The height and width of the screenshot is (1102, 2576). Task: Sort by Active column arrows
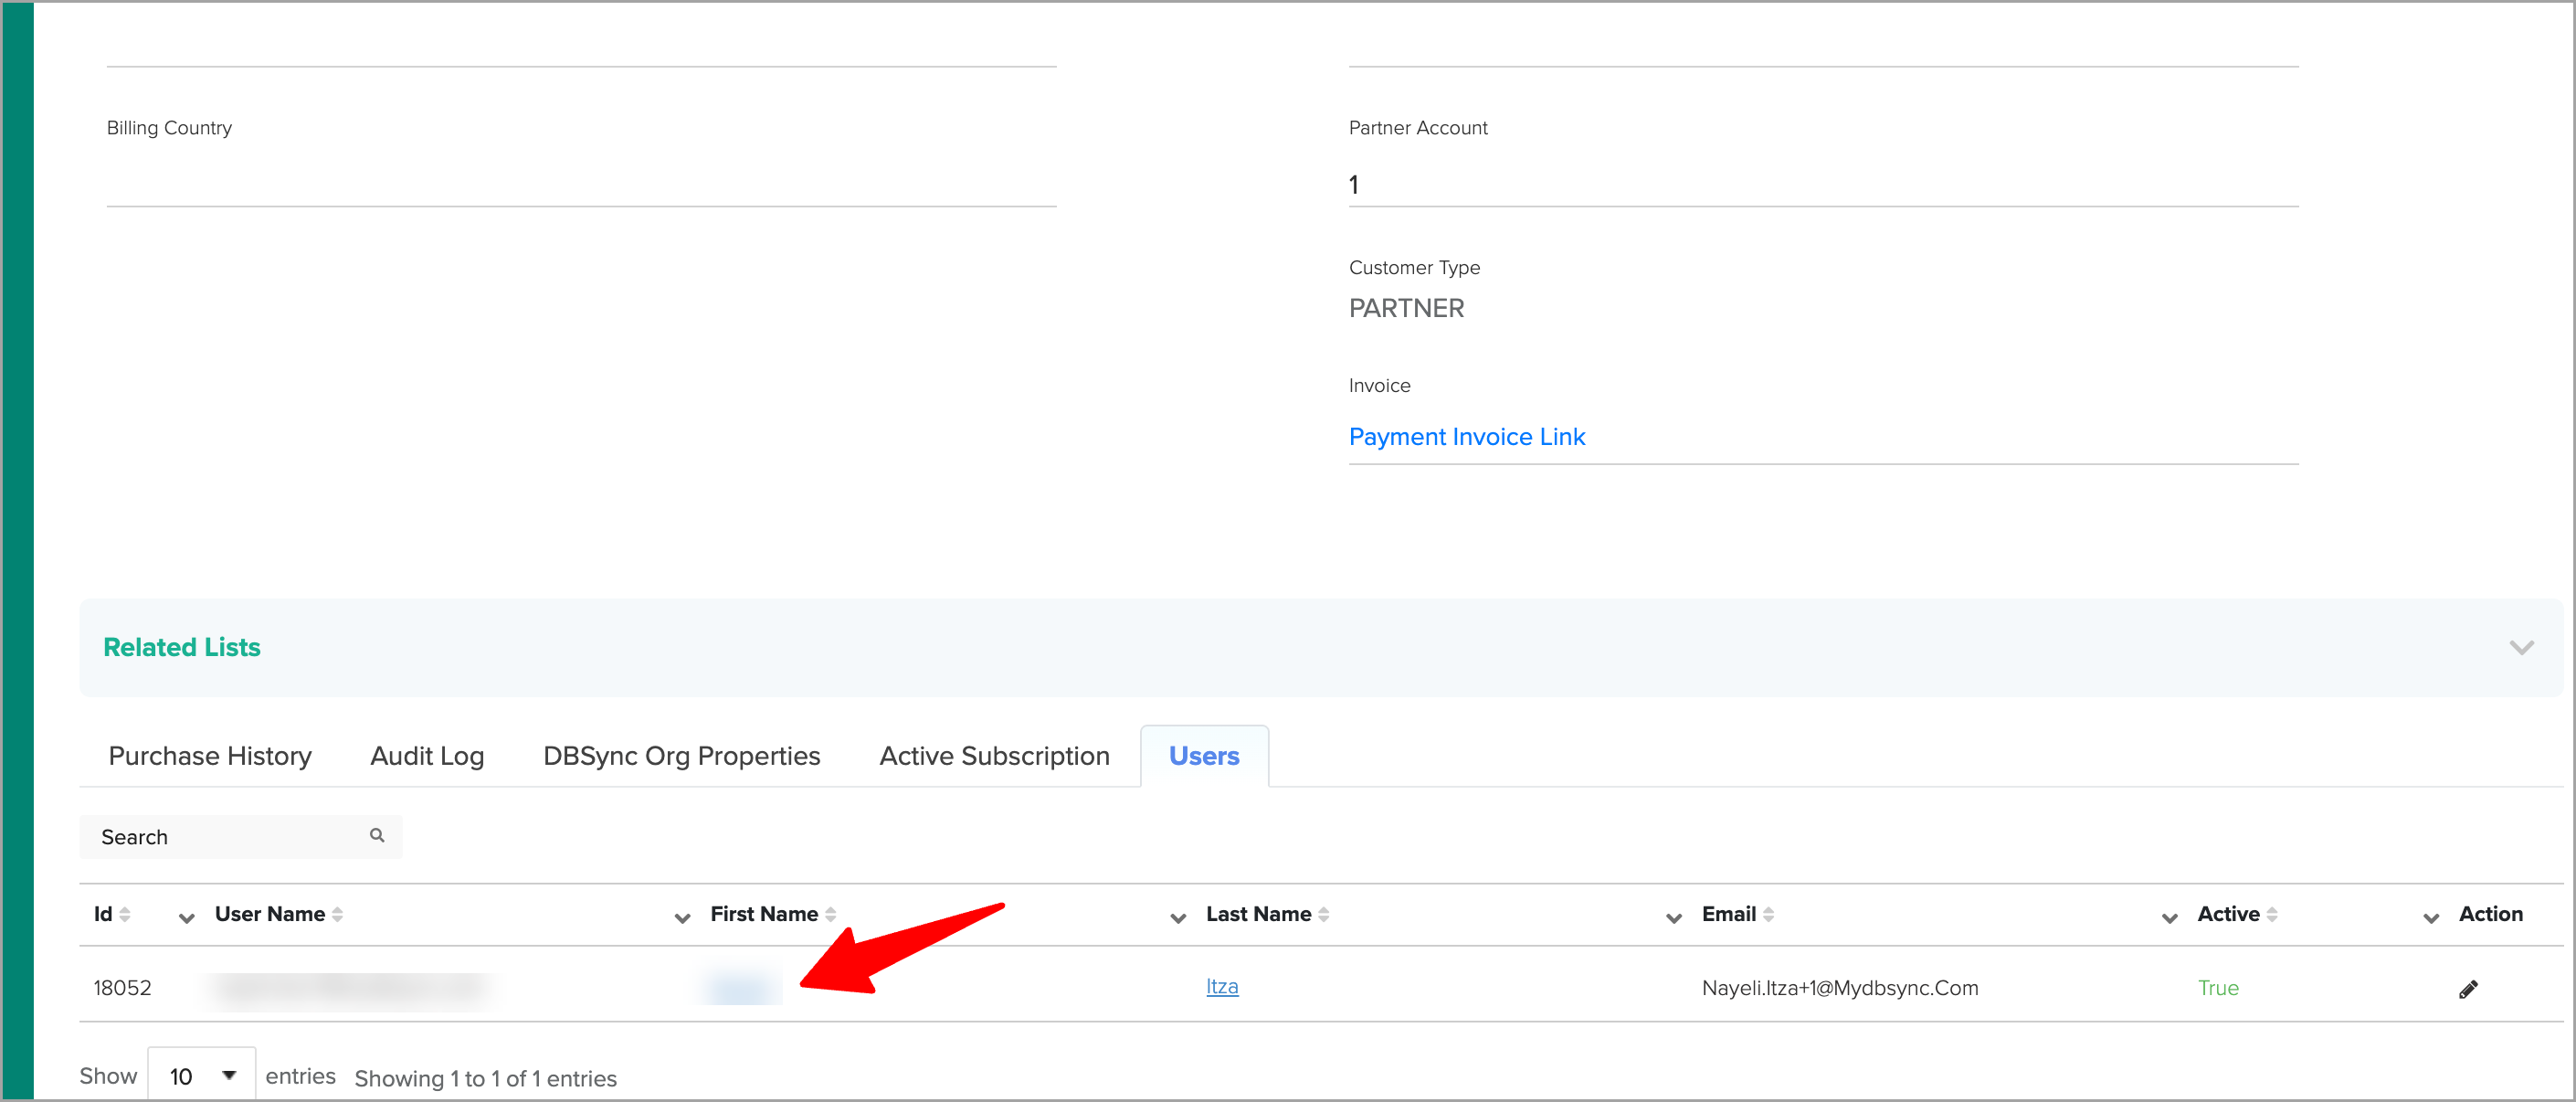click(2272, 914)
